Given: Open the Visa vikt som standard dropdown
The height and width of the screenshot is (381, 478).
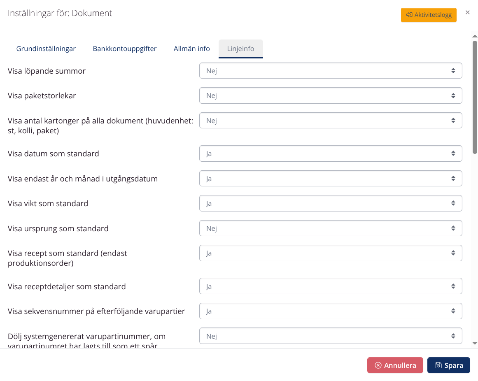Looking at the screenshot, I should pyautogui.click(x=330, y=203).
